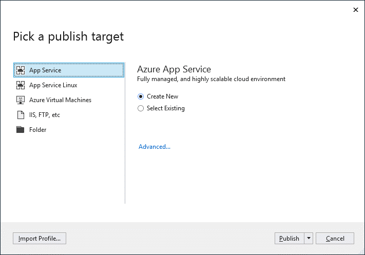The height and width of the screenshot is (255, 365).
Task: Choose App Service Linux target
Action: tap(53, 85)
